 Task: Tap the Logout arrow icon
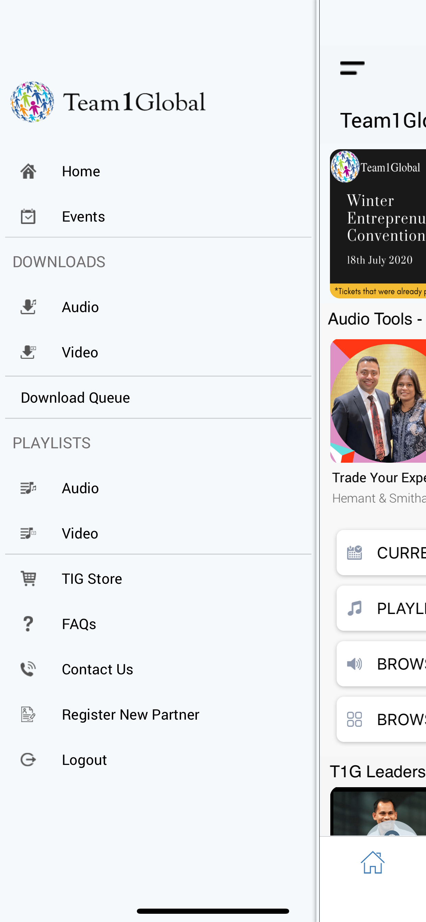pyautogui.click(x=28, y=759)
